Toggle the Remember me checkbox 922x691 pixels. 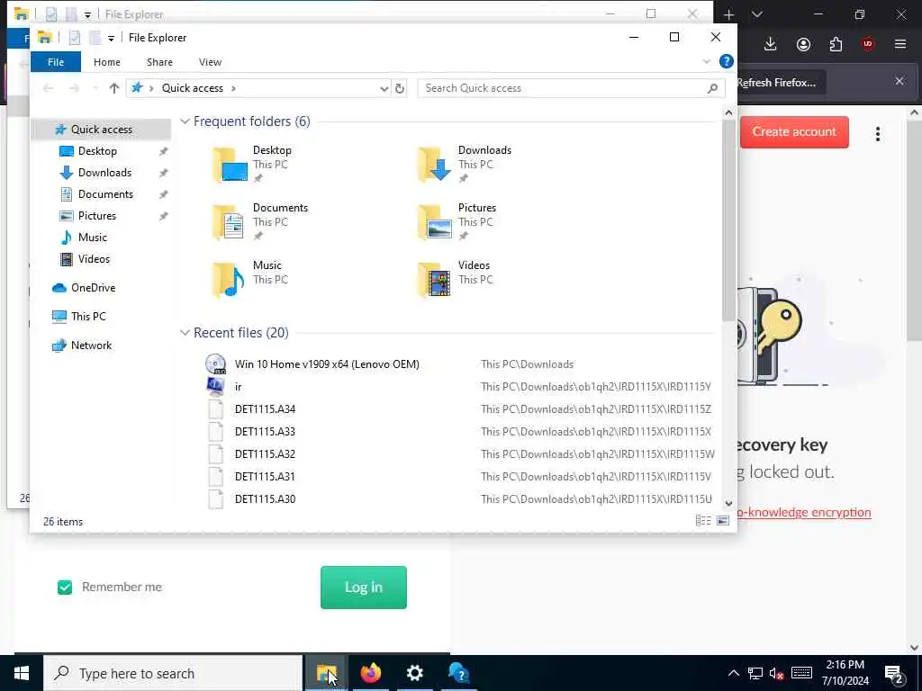pos(65,587)
